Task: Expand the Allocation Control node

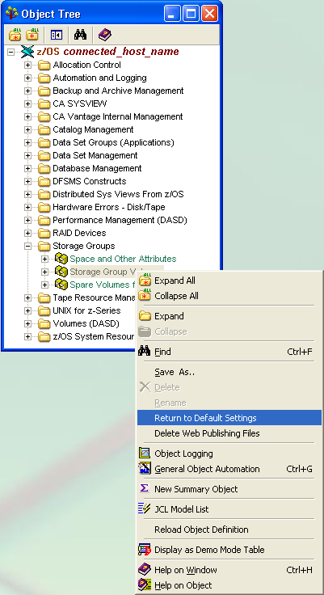Action: 27,65
